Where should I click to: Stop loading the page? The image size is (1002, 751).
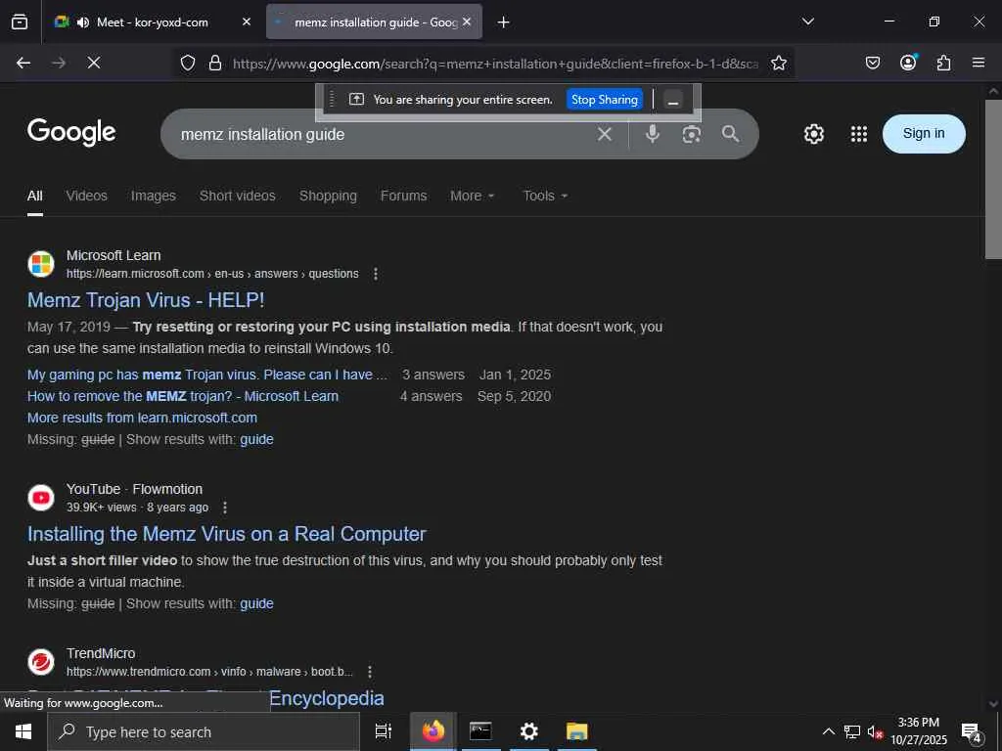(x=93, y=63)
